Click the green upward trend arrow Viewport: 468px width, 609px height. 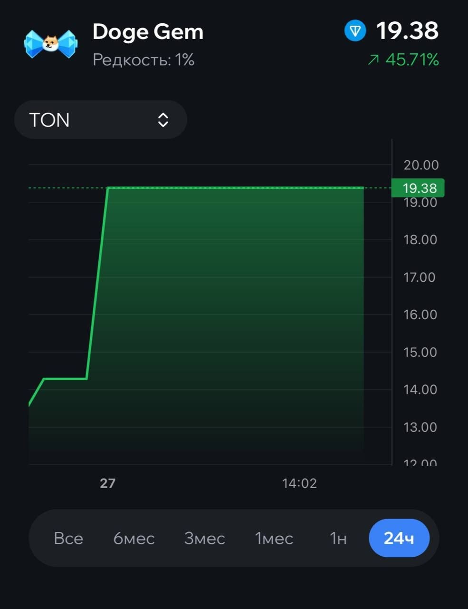pyautogui.click(x=373, y=59)
